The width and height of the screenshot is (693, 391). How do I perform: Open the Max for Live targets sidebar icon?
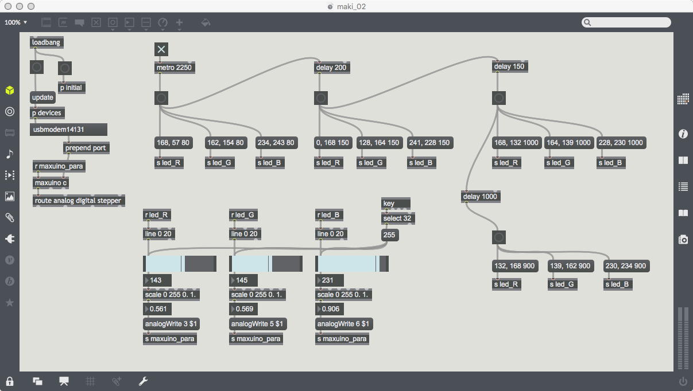(10, 112)
